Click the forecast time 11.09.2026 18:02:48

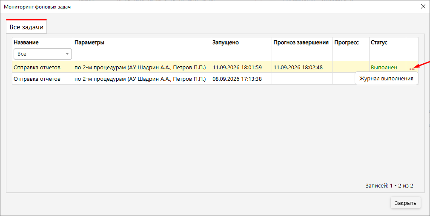pos(298,67)
